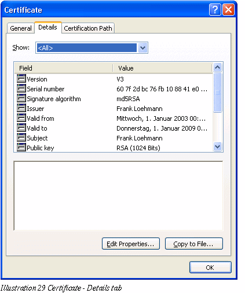Click the Signature algorithm field icon
This screenshot has height=293, width=245.
pyautogui.click(x=21, y=98)
